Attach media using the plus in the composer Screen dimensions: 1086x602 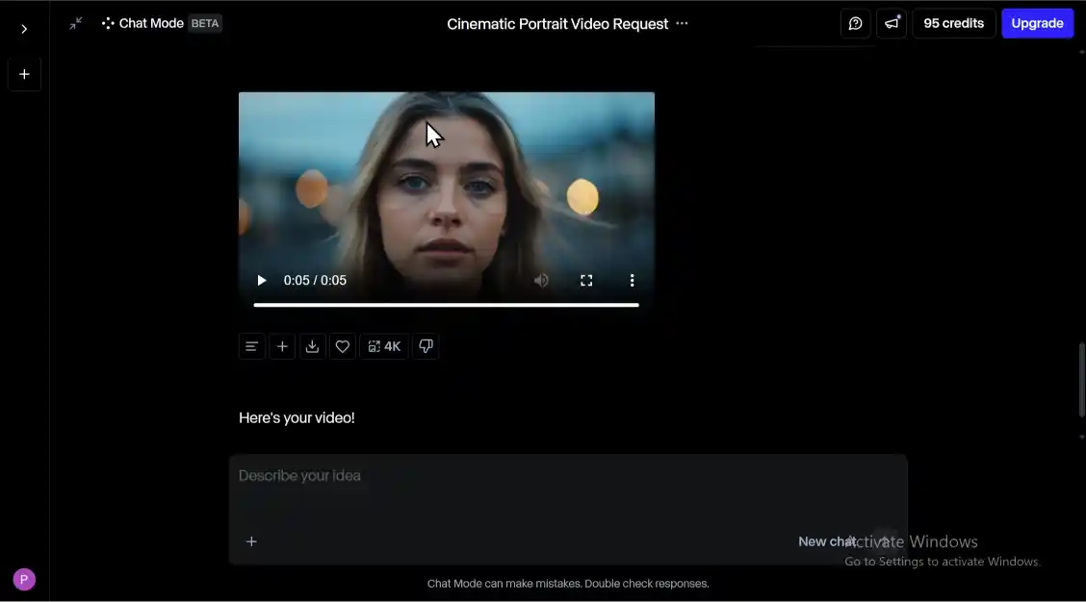point(251,540)
